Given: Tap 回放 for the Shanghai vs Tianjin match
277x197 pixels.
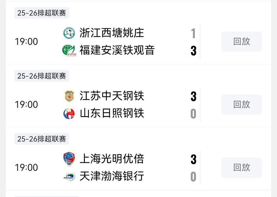Looking at the screenshot, I should (242, 167).
